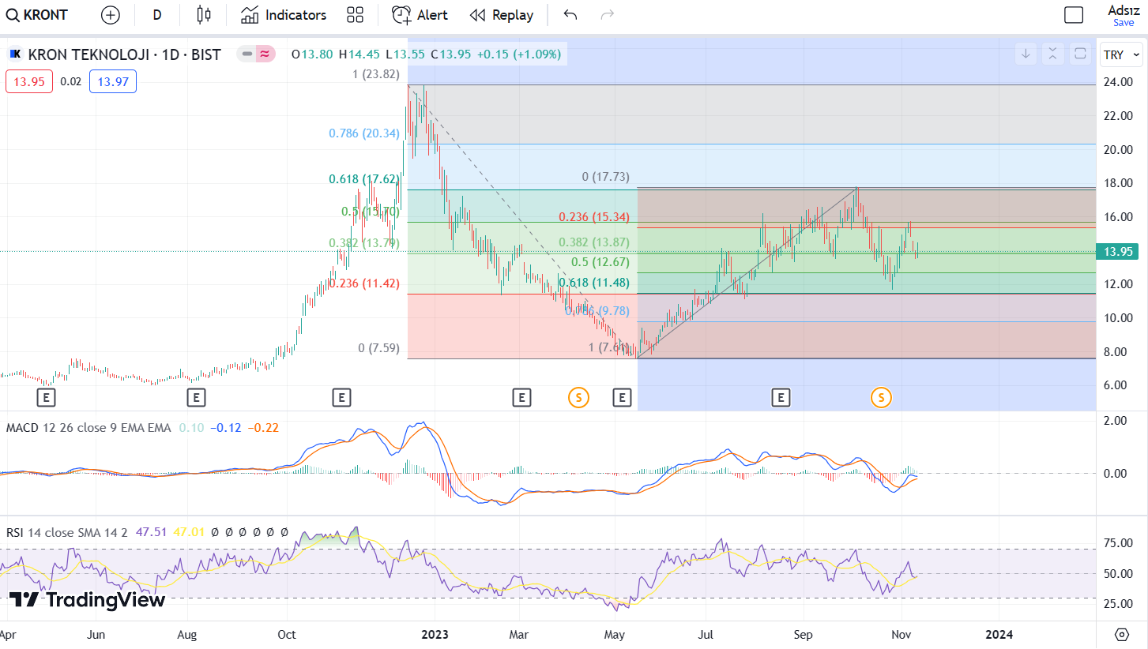Open candlestick chart style menu
1148x649 pixels.
(205, 15)
